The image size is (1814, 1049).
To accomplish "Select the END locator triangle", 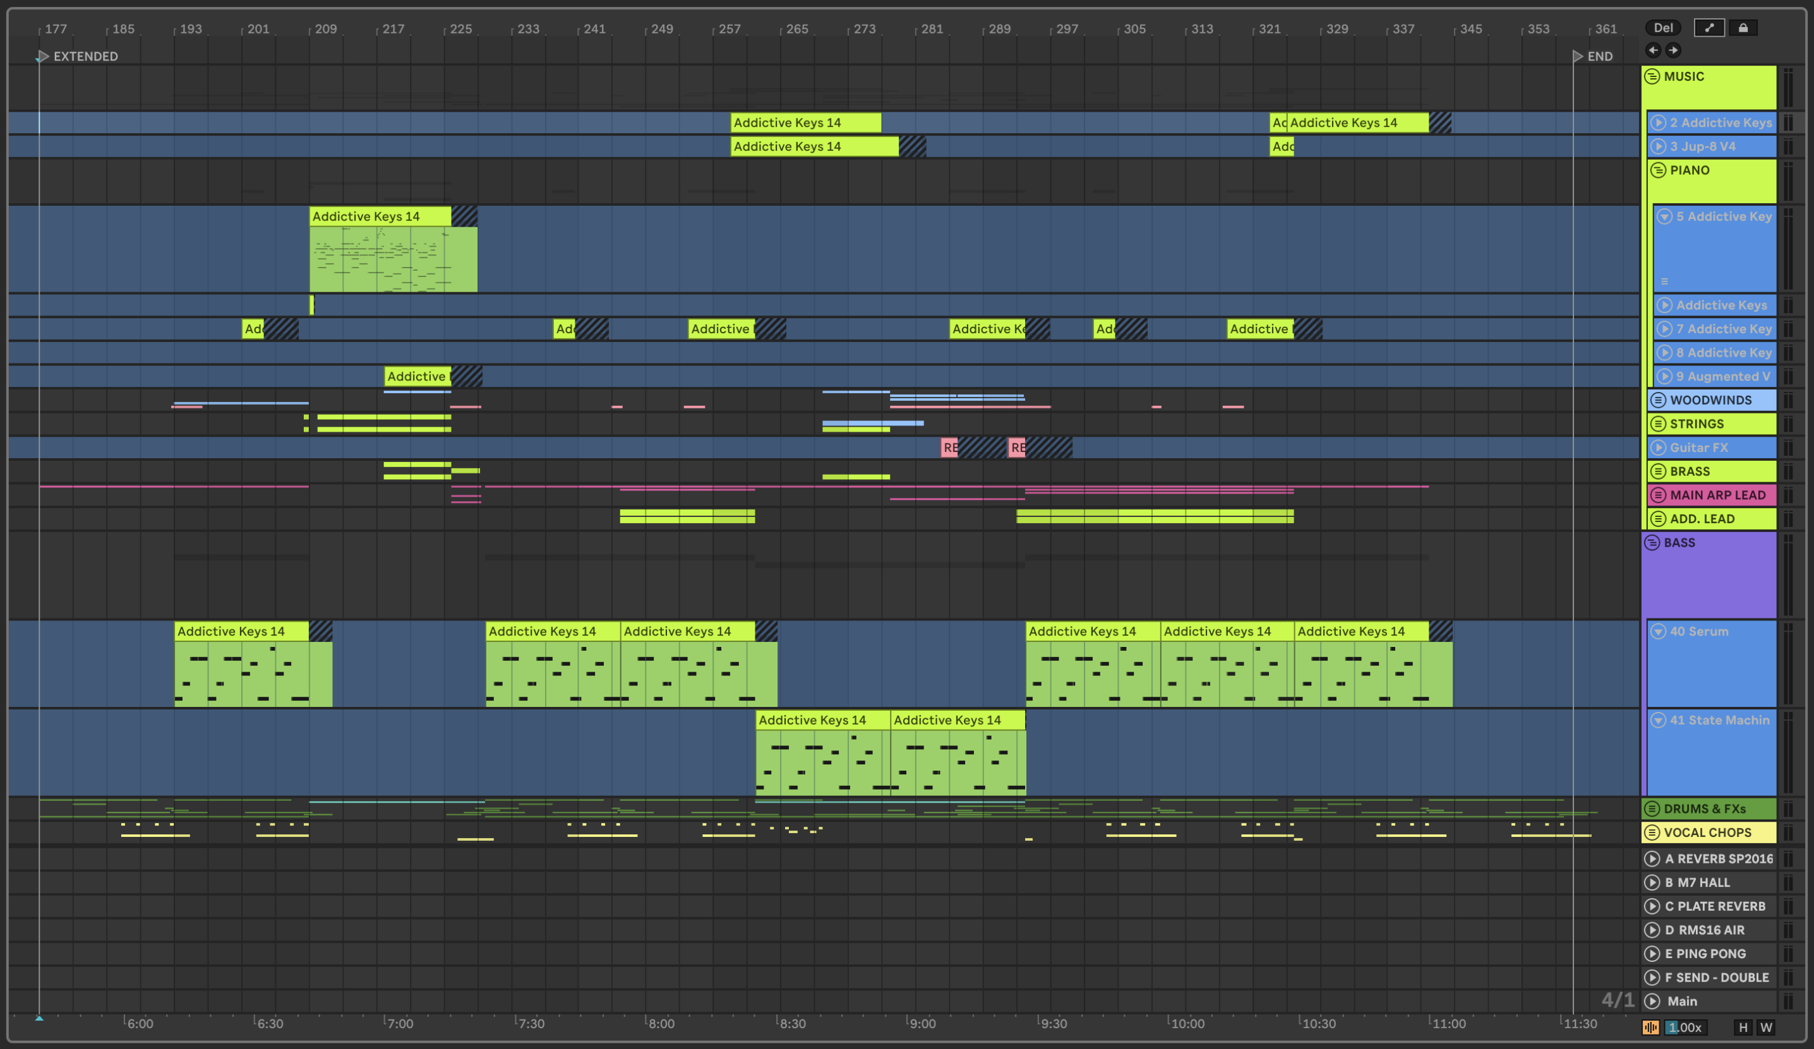I will coord(1577,56).
